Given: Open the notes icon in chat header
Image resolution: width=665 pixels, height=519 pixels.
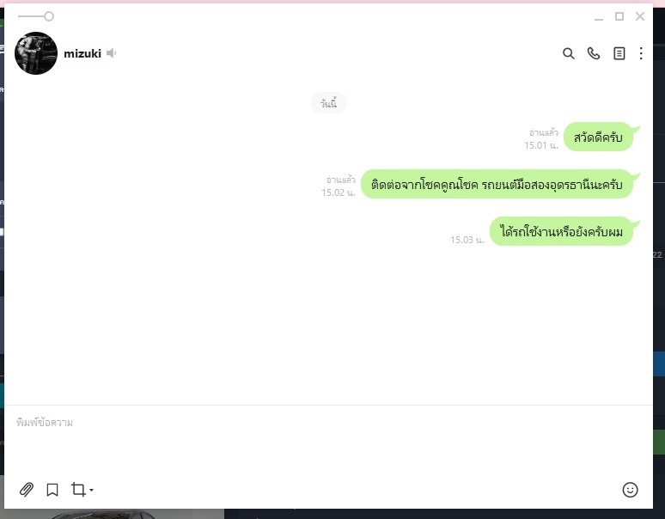Looking at the screenshot, I should (619, 53).
